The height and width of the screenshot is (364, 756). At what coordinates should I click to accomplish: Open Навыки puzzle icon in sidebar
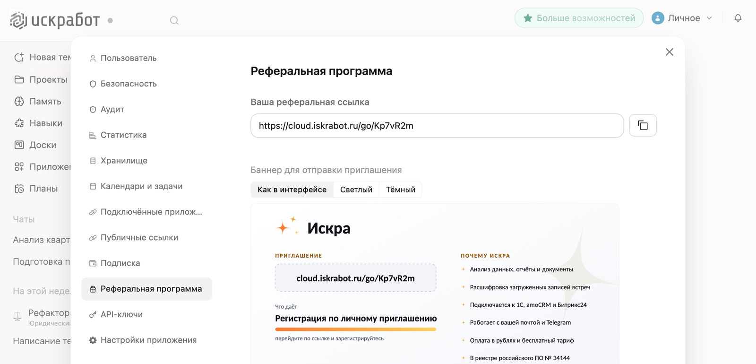point(19,123)
